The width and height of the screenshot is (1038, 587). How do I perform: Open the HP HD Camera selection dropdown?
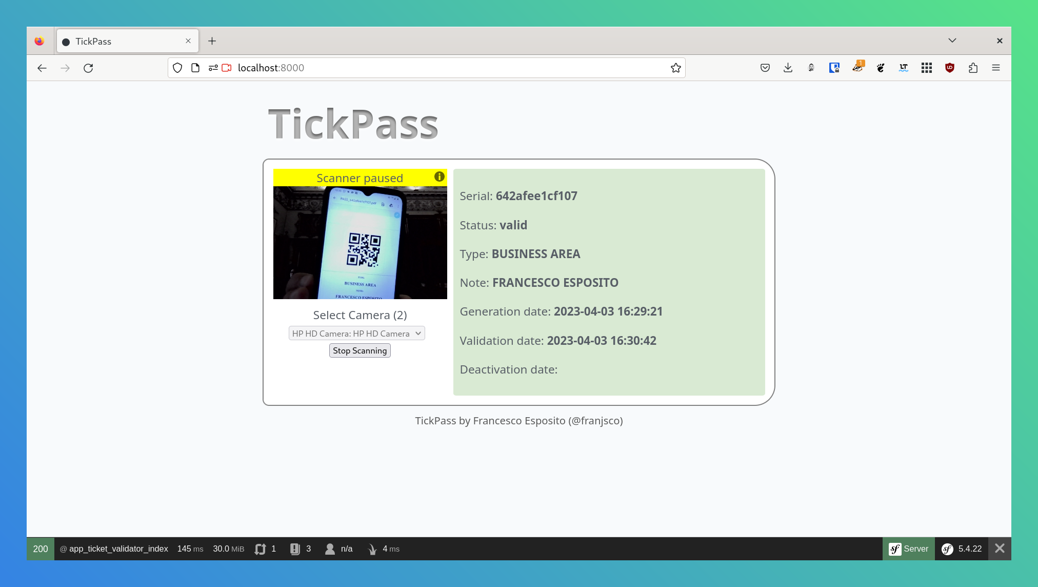click(x=356, y=333)
